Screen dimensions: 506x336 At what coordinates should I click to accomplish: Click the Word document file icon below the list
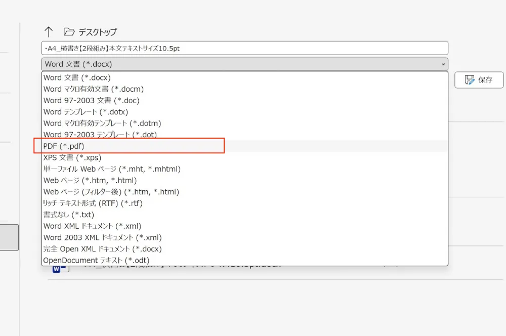[60, 268]
